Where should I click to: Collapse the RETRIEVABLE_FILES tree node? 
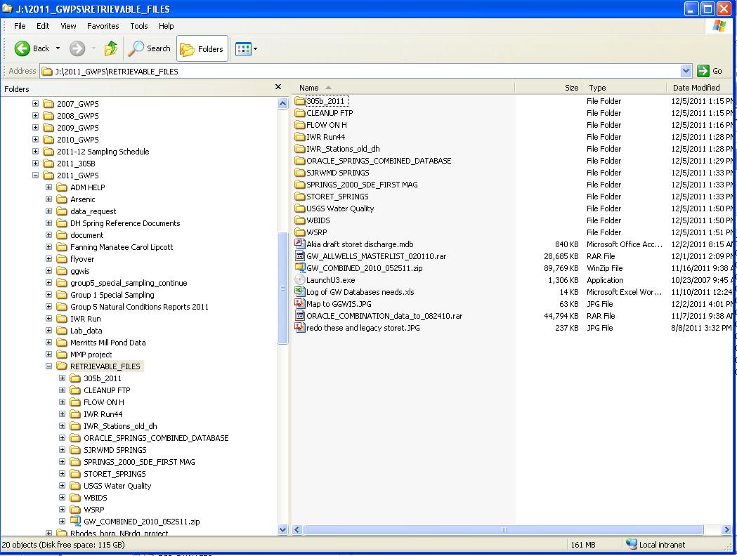tap(49, 366)
